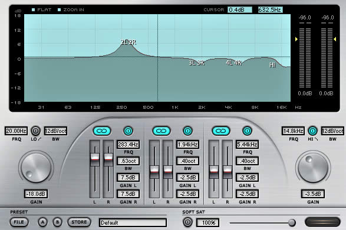This screenshot has height=230, width=346.
Task: Toggle the power button for the 5.44kHz band
Action: click(x=247, y=131)
